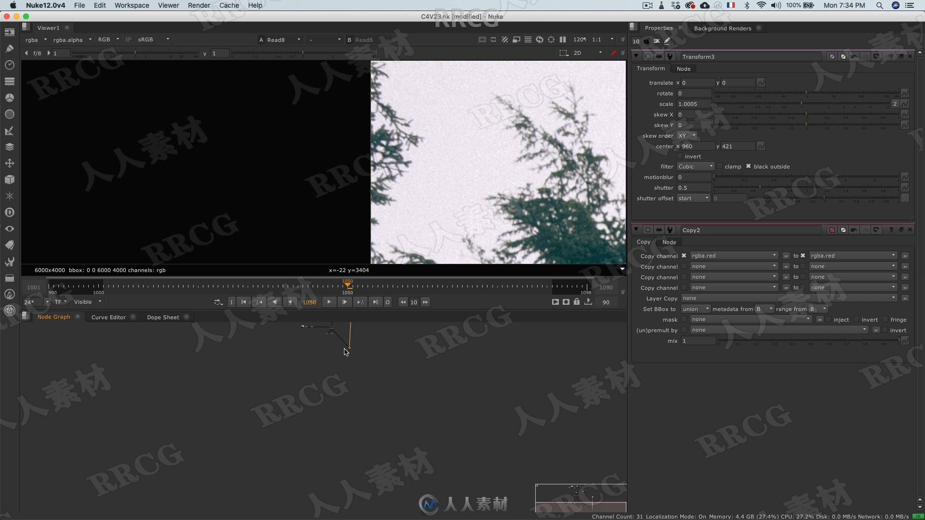Switch to the Curve Editor tab

[108, 317]
